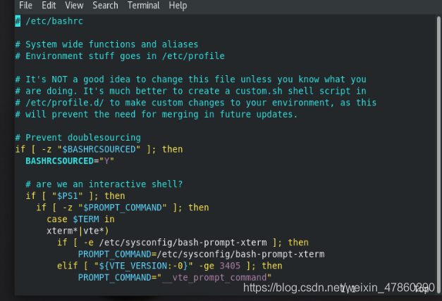
Task: Click '$PROMPT_COMMAND' in the if condition
Action: 123,207
